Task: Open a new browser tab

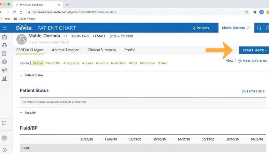Action: pos(67,5)
